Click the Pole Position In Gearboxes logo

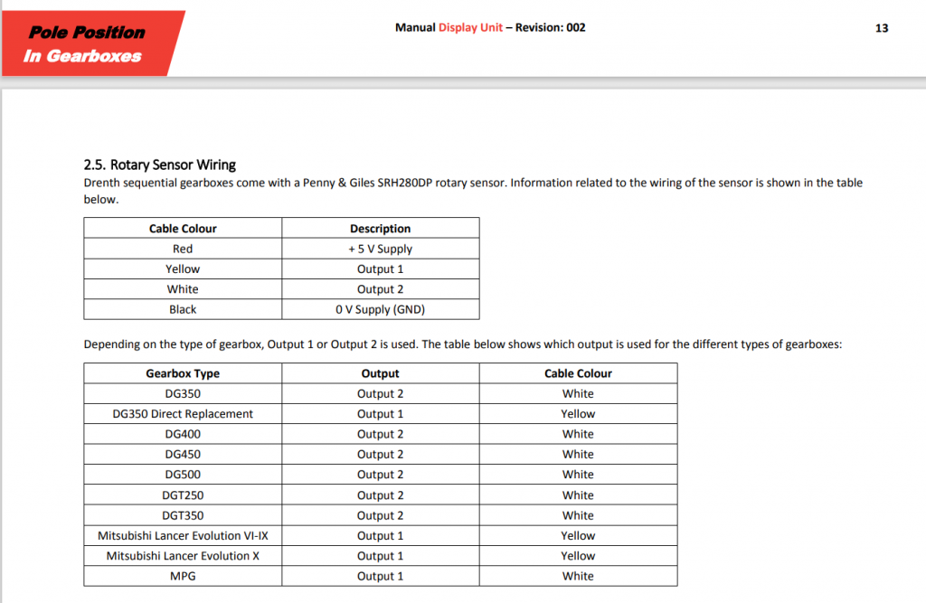91,43
